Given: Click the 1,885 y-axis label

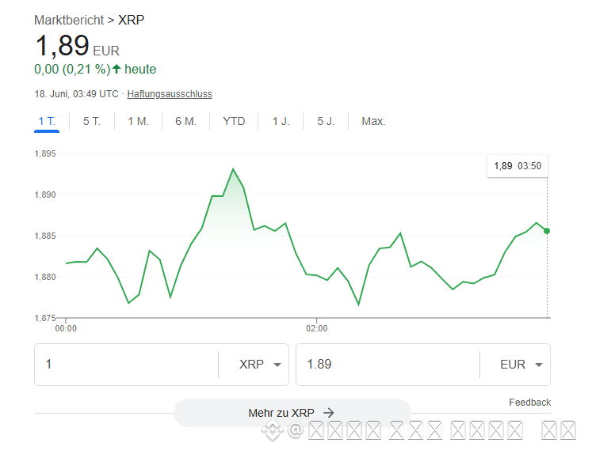Looking at the screenshot, I should (45, 236).
